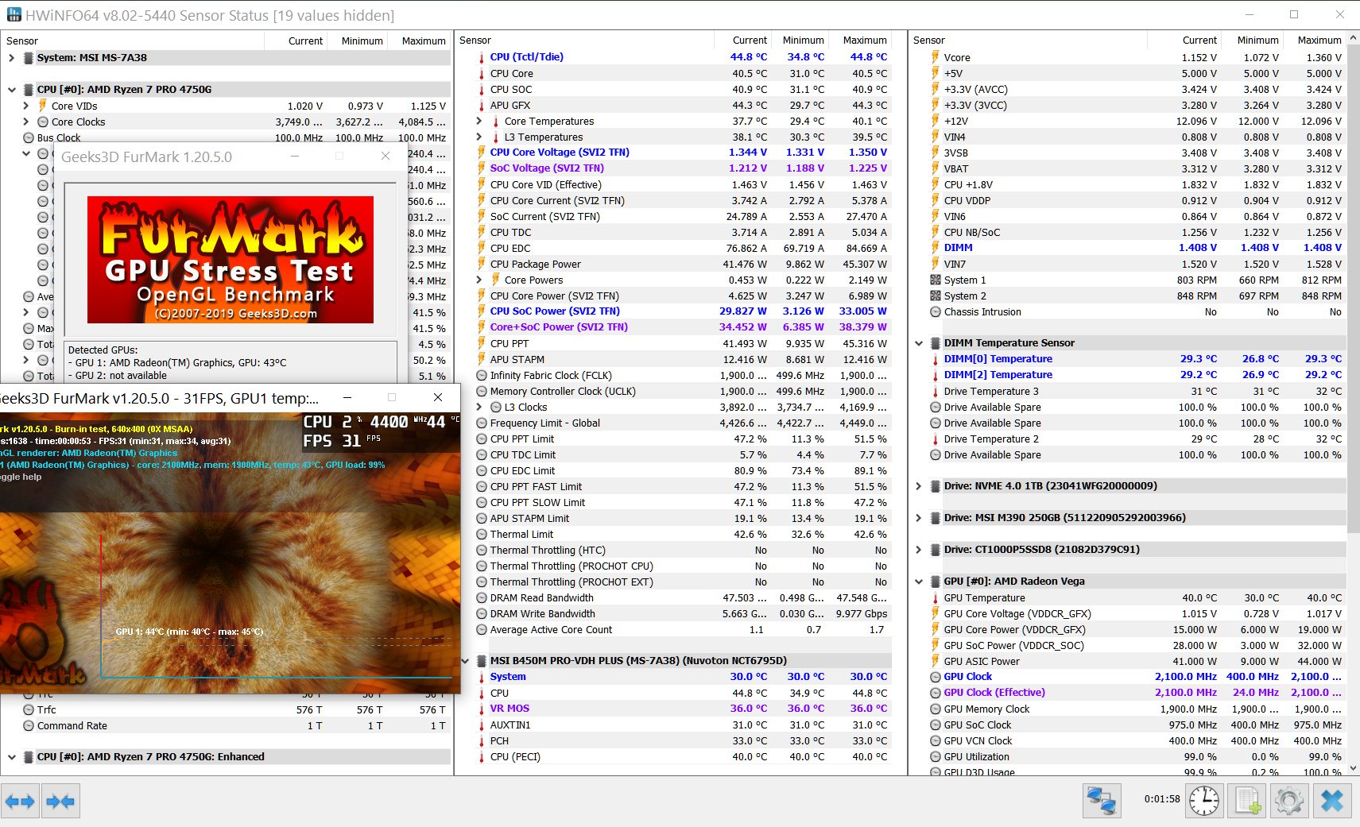The height and width of the screenshot is (827, 1360).
Task: Click the FurMark GPU Stress Test banner image
Action: 231,260
